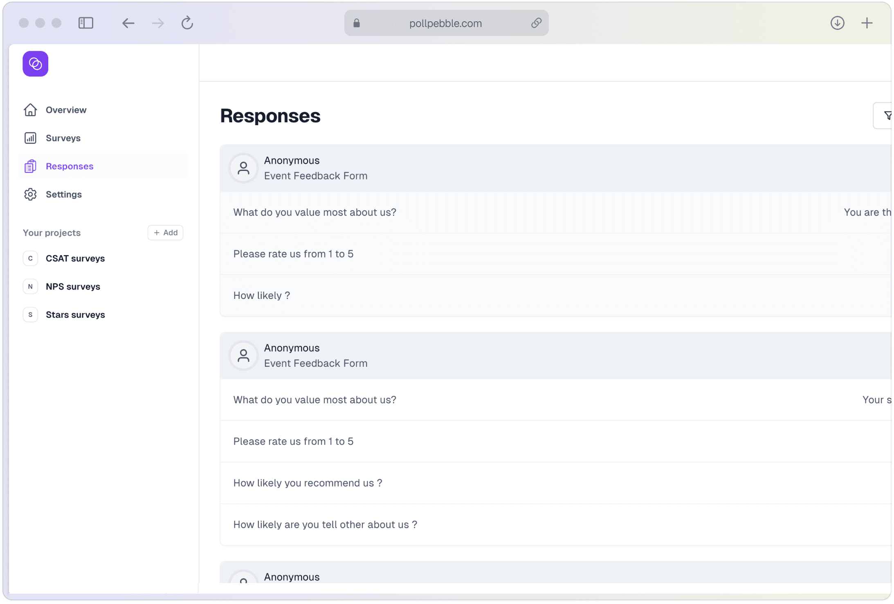Image resolution: width=894 pixels, height=604 pixels.
Task: Toggle the browser sidebar panel icon
Action: point(86,23)
